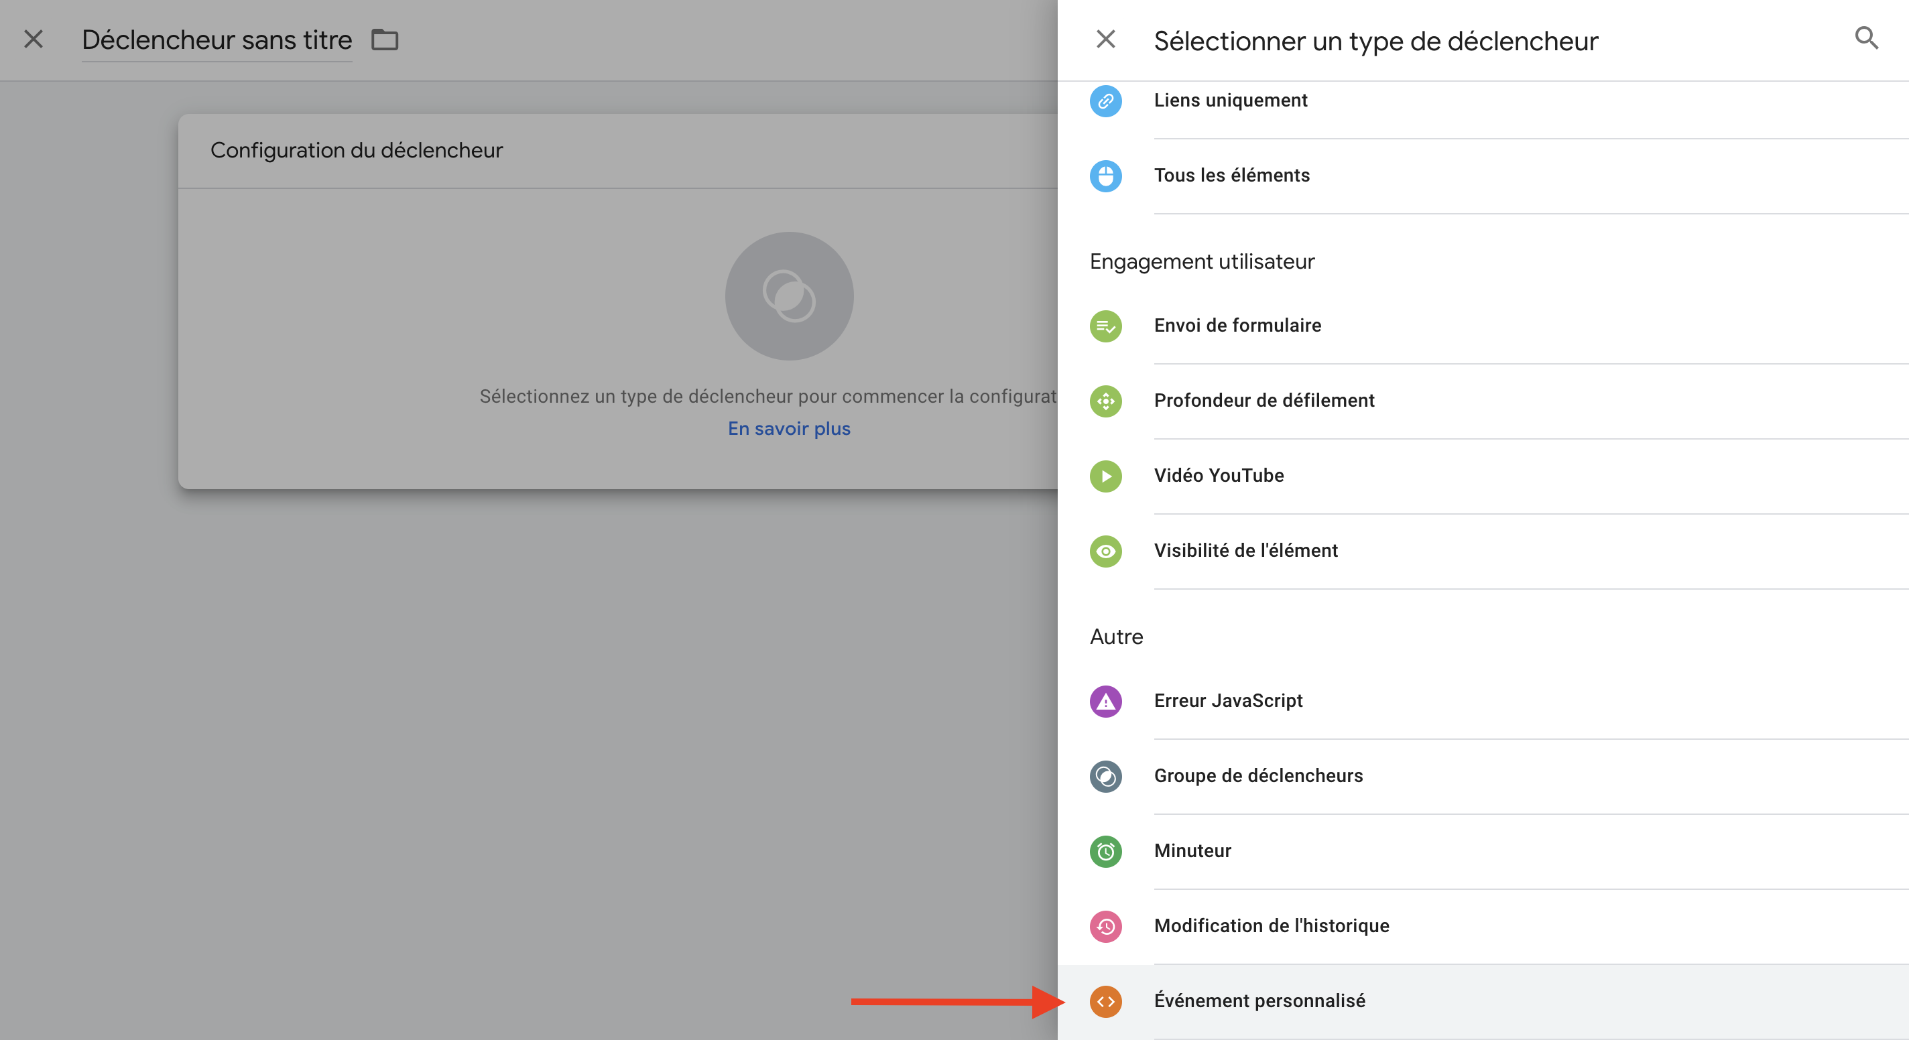Click the Groupe de déclencheurs icon
The height and width of the screenshot is (1040, 1909).
click(x=1105, y=776)
